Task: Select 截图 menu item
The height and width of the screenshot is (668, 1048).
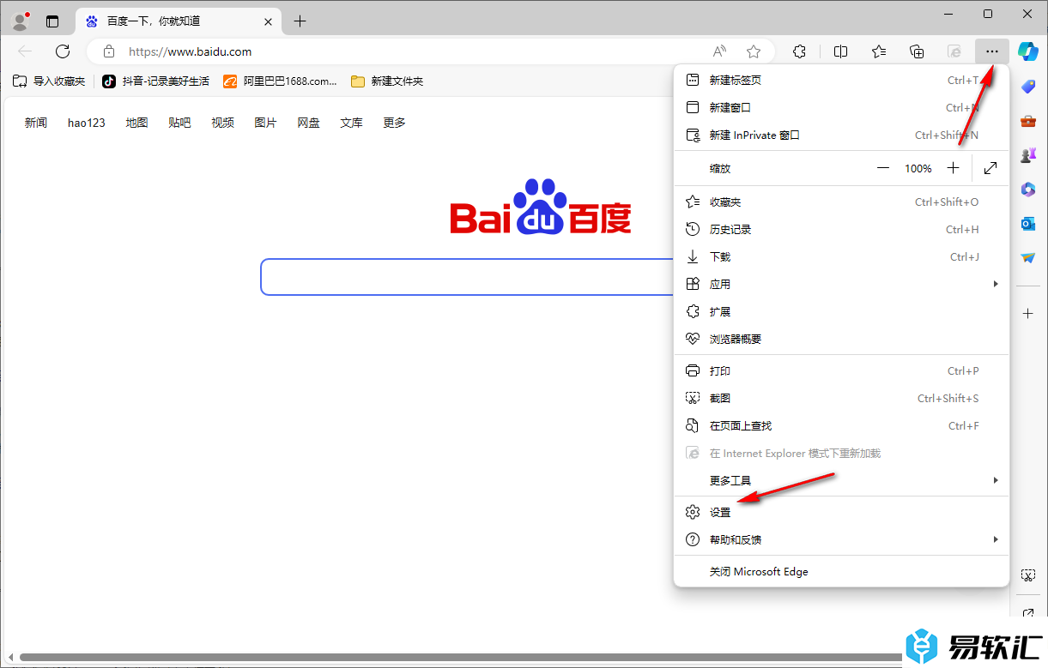Action: (841, 399)
